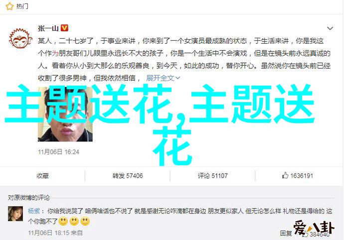Click 收藏 to favorite the post
The image size is (344, 240).
click(x=42, y=176)
